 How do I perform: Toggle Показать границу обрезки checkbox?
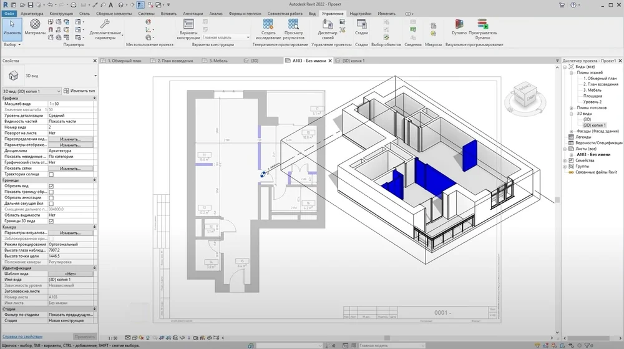pyautogui.click(x=51, y=192)
